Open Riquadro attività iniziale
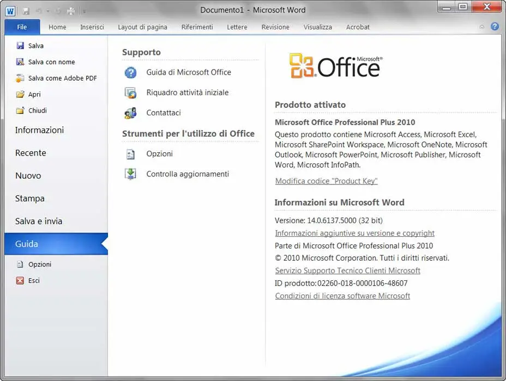Viewport: 506px width, 381px height. (x=188, y=93)
